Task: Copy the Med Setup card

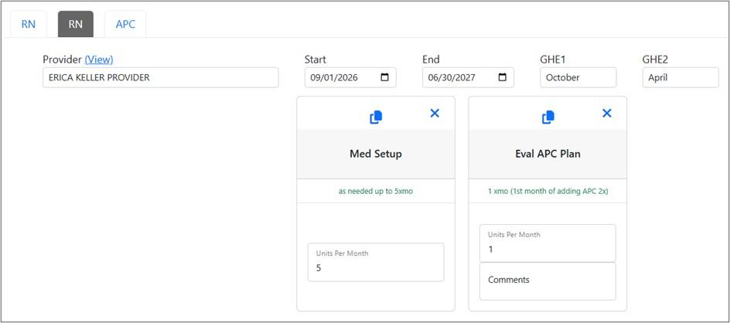Action: tap(376, 117)
